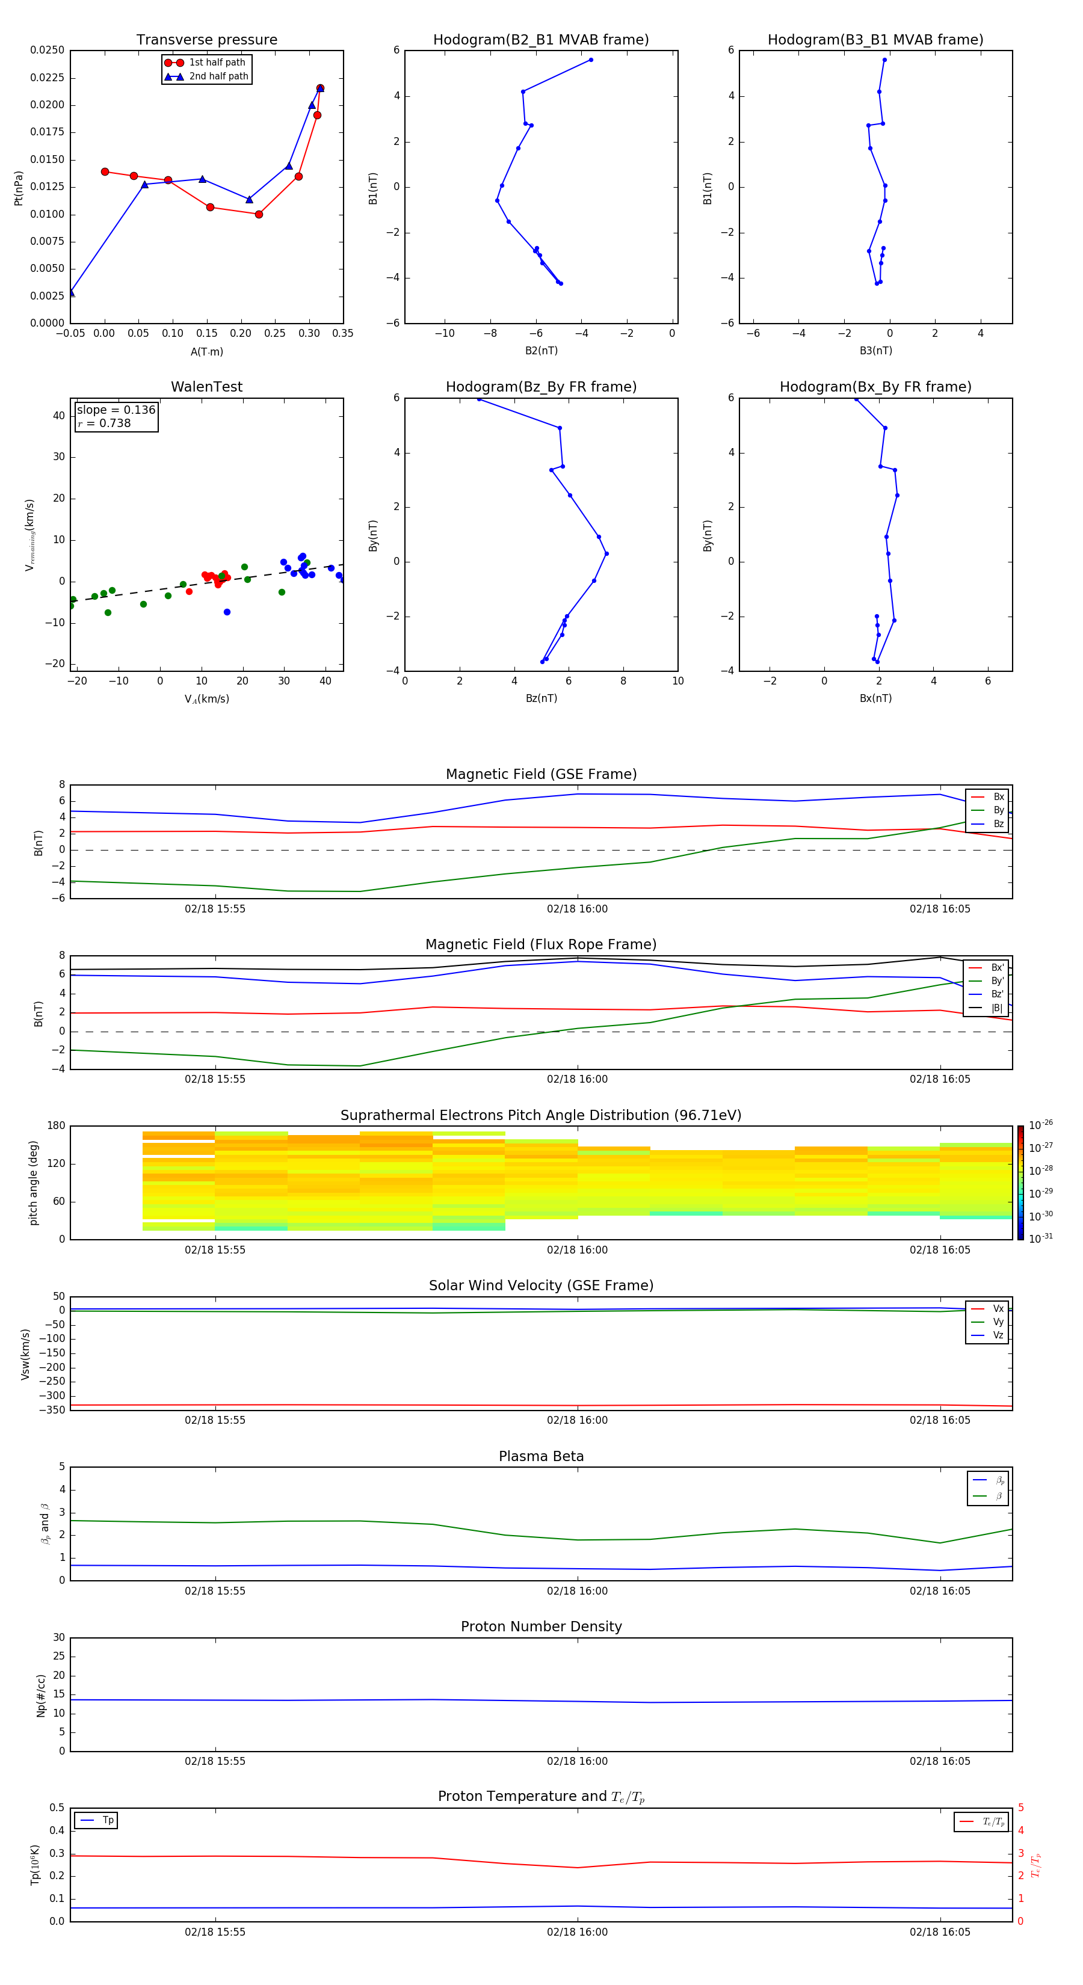Click the 'B2(nT)' x-axis label
This screenshot has height=1985, width=1083.
tap(541, 351)
